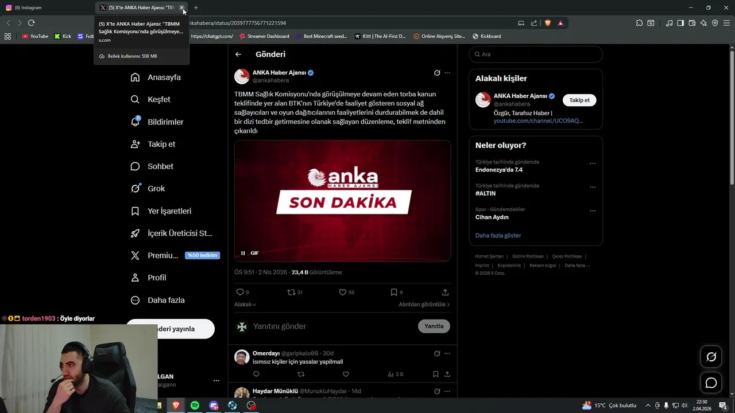Follow ANKA Haber Ajansı via Takip et button
The width and height of the screenshot is (735, 413).
click(579, 100)
